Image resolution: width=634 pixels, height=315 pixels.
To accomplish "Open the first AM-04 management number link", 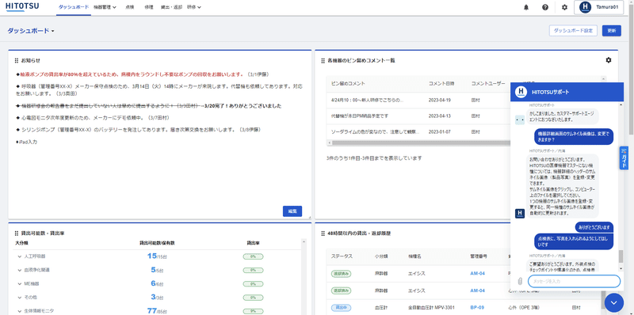I will 477,273.
